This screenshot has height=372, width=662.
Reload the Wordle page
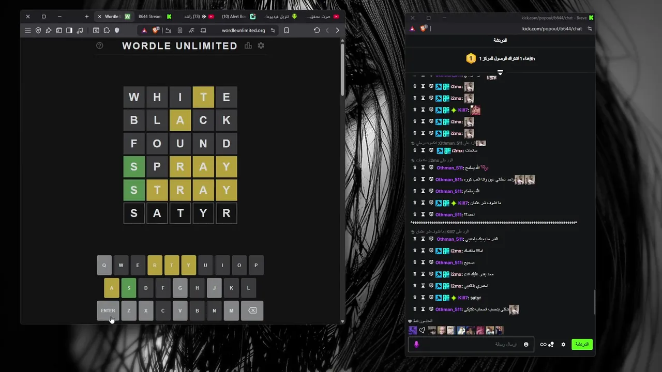[x=317, y=30]
